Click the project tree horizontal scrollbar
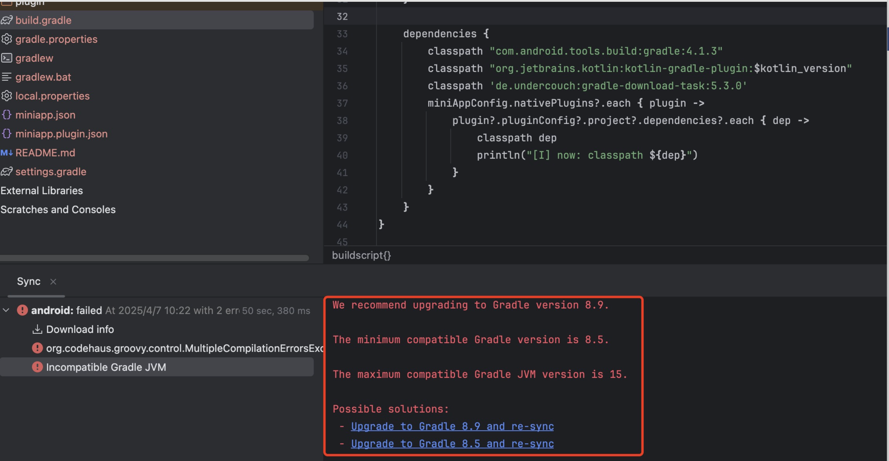Screen dimensions: 889x461 point(154,258)
